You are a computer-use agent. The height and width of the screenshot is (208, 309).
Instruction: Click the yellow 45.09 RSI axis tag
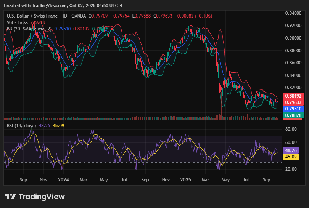pos(292,157)
